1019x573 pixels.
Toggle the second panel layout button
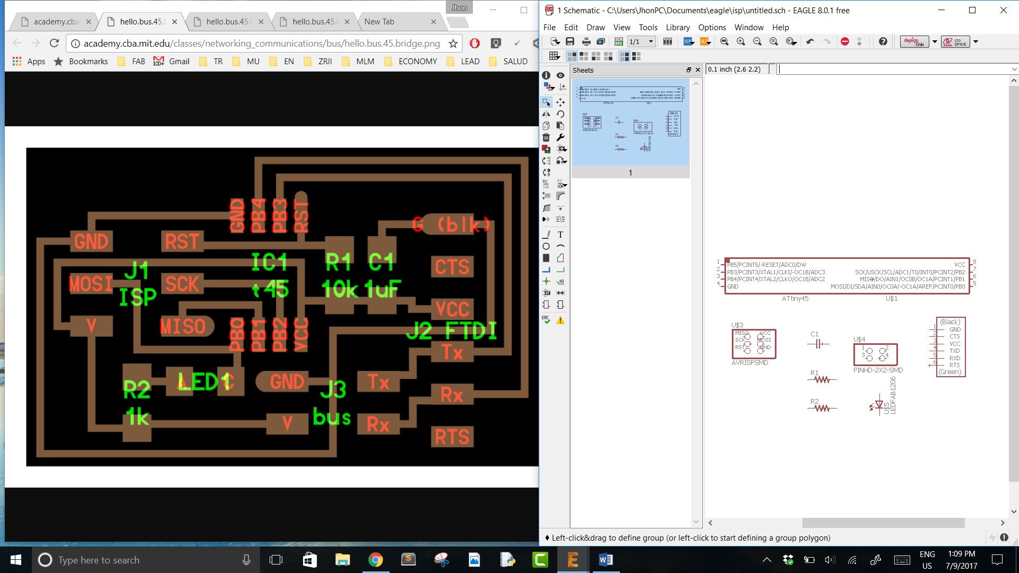584,56
